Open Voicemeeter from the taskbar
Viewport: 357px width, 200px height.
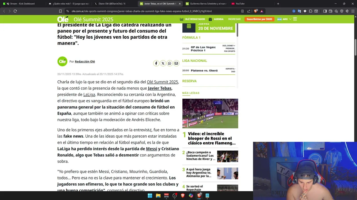coord(166,196)
